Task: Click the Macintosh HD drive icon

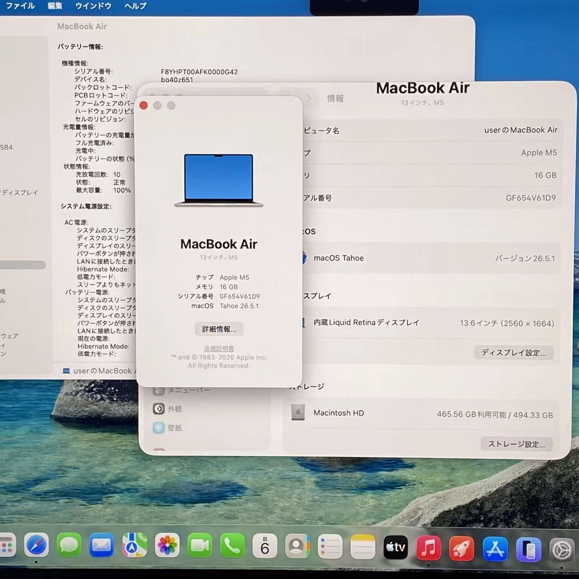Action: click(298, 412)
